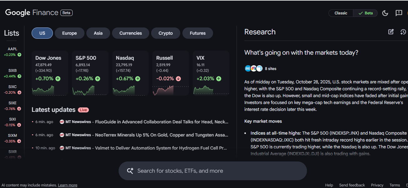The image size is (408, 188).
Task: Open the Help footer link
Action: (x=329, y=185)
